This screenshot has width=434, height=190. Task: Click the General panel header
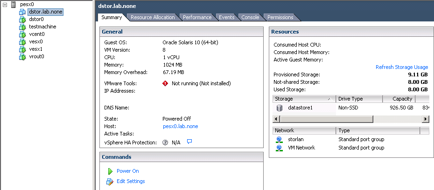181,32
